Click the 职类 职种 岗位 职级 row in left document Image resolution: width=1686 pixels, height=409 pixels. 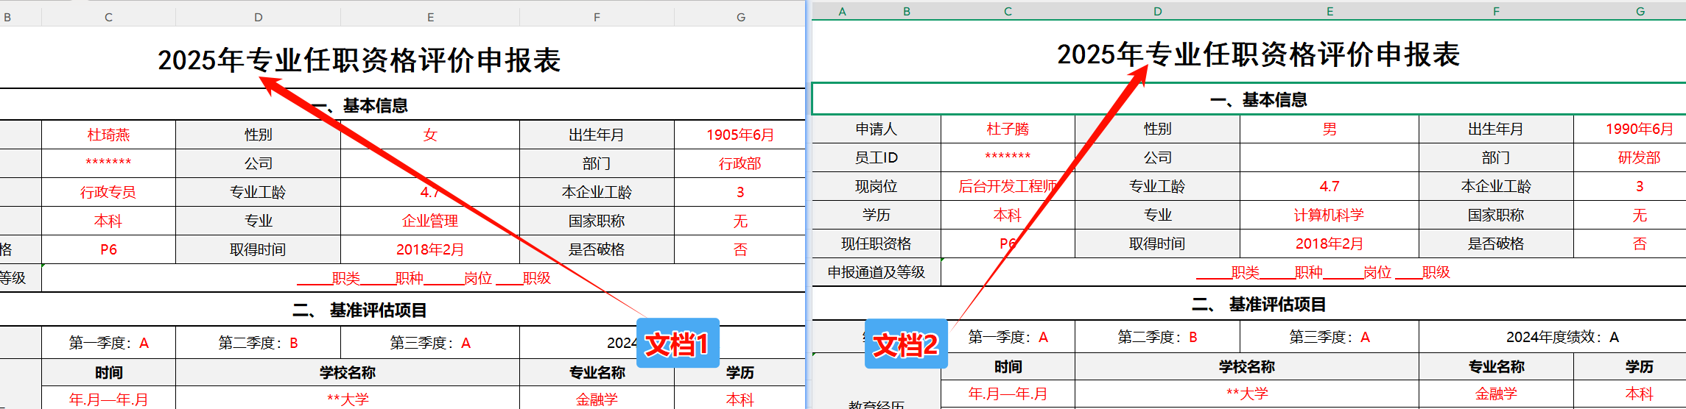pyautogui.click(x=424, y=278)
